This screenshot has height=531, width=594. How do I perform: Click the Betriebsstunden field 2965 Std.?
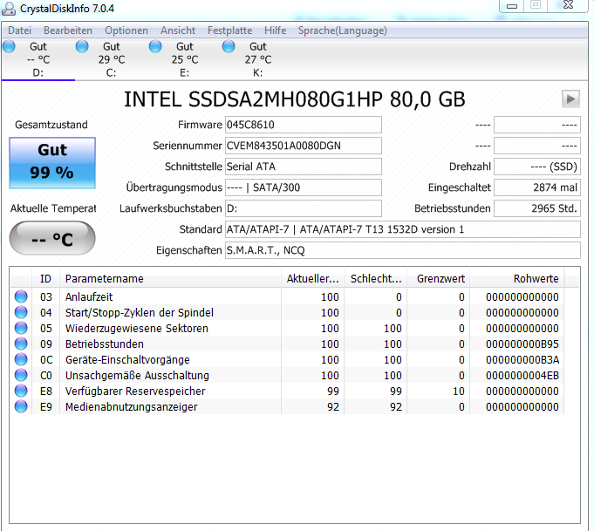536,208
